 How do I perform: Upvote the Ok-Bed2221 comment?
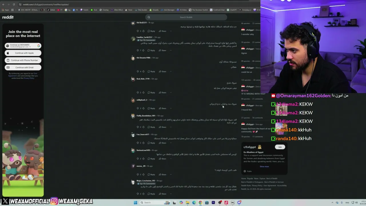point(138,31)
